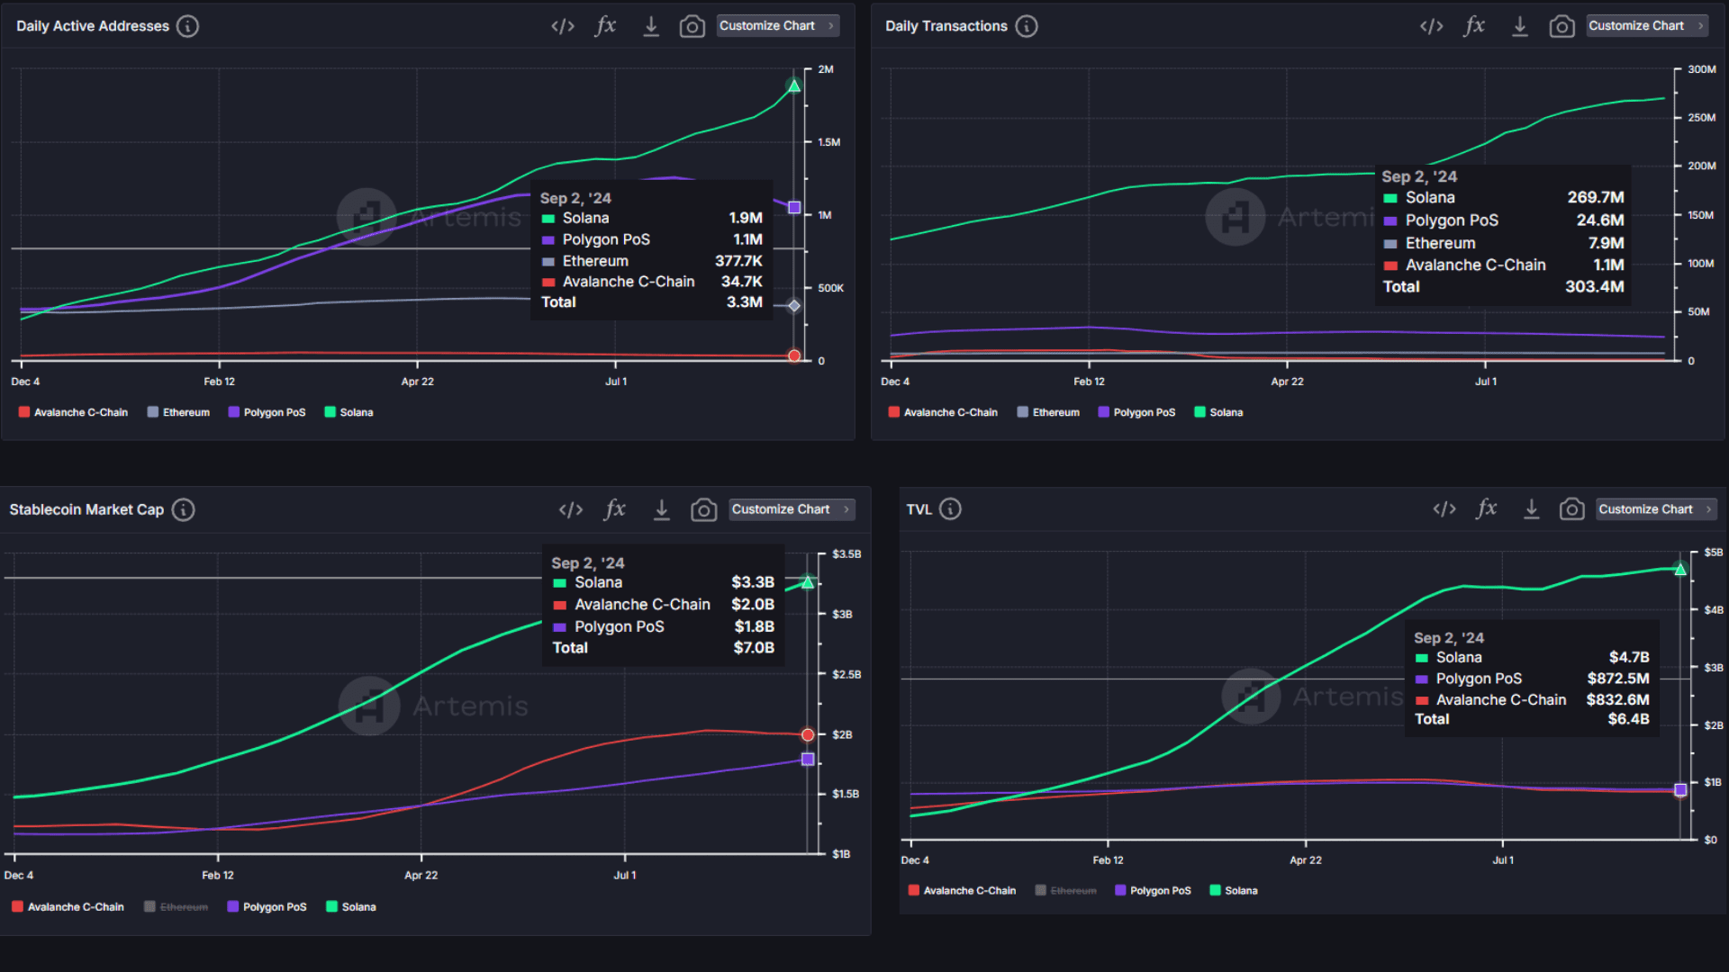Click the Stablecoin Market Cap title

86,510
